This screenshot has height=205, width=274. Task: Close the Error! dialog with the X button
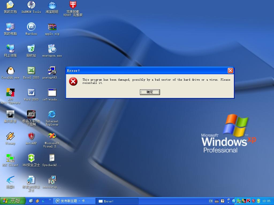[x=230, y=70]
